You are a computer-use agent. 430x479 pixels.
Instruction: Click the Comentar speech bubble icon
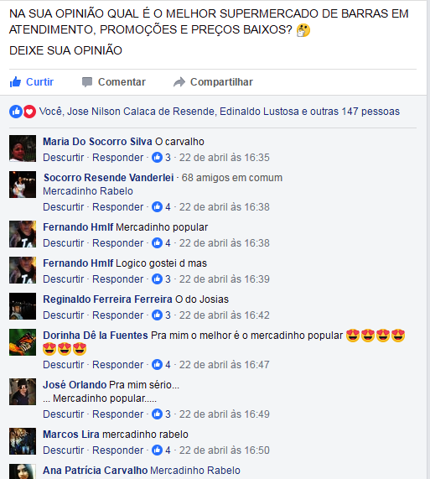(x=87, y=82)
